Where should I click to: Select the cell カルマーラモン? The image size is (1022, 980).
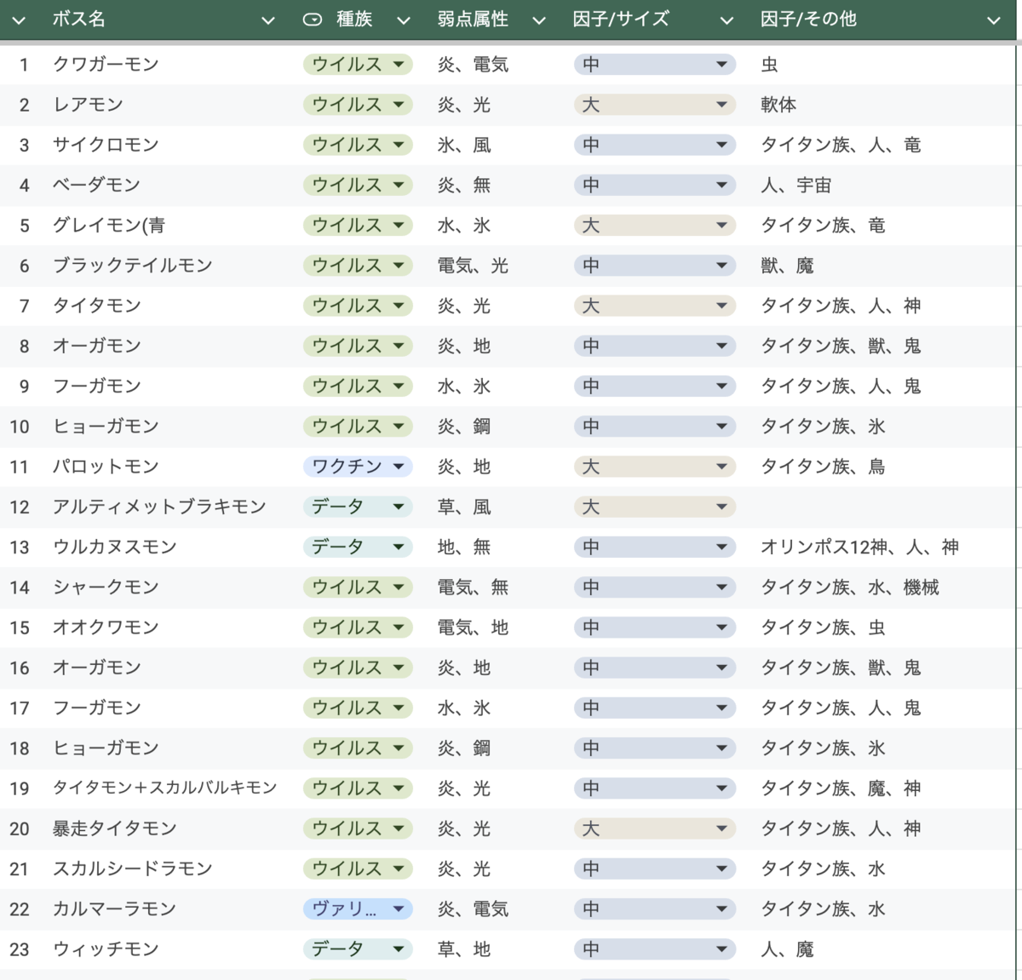pyautogui.click(x=114, y=908)
